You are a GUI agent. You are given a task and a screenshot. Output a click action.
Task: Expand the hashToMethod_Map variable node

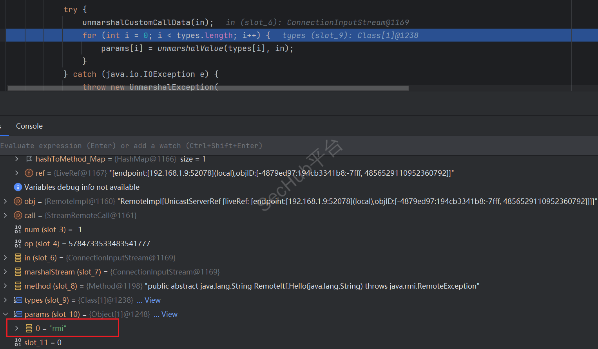pyautogui.click(x=16, y=159)
